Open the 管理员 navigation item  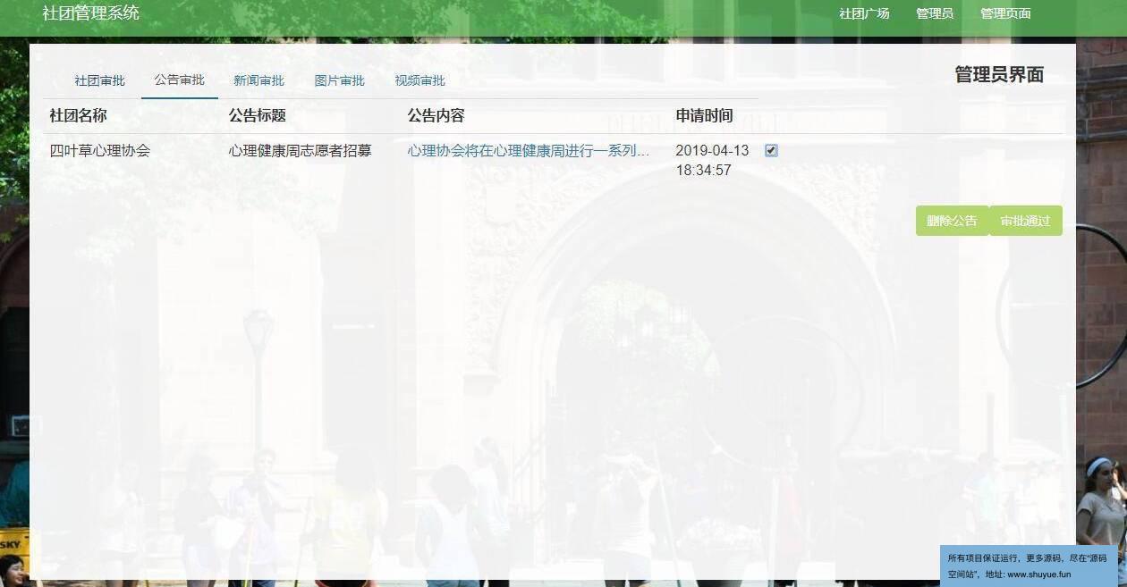tap(935, 13)
